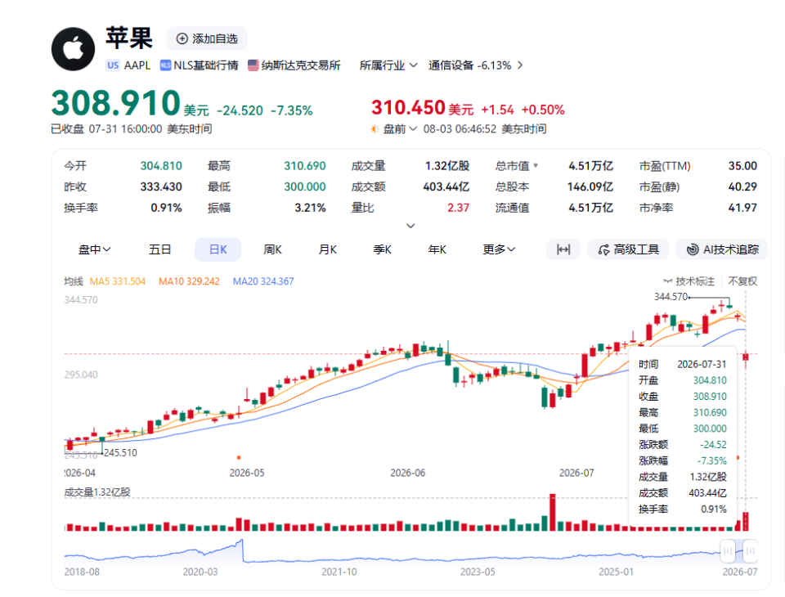The image size is (785, 597).
Task: Expand the 所属行业 dropdown
Action: pyautogui.click(x=388, y=65)
